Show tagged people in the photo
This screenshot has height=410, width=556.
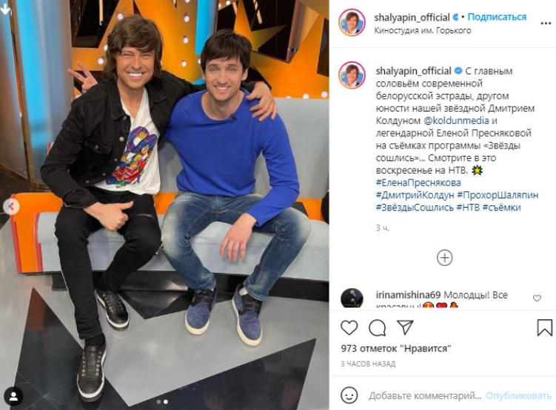[x=14, y=397]
